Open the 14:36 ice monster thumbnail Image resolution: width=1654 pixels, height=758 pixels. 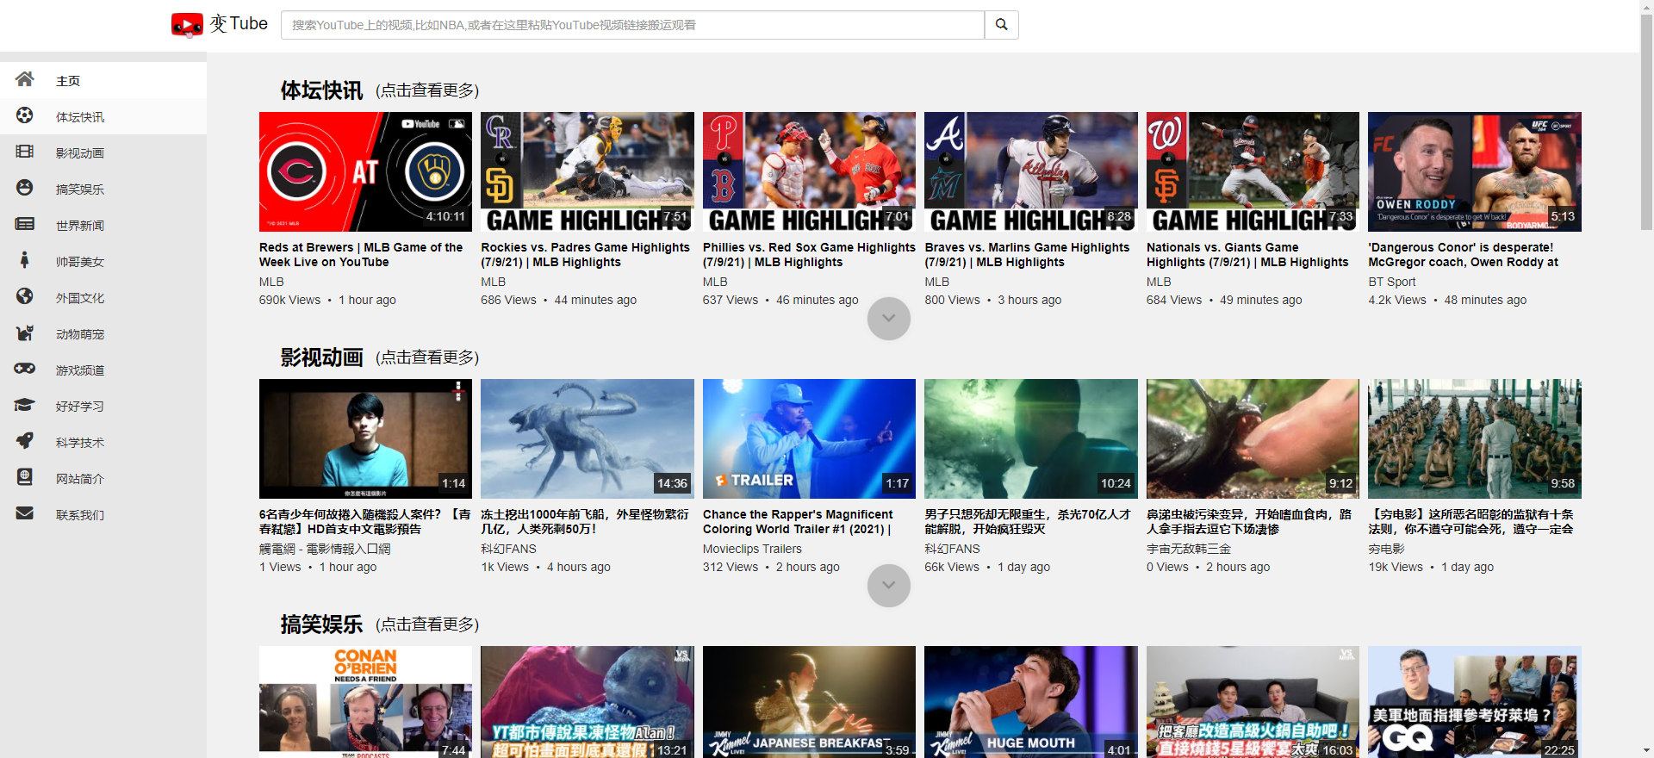click(x=588, y=438)
